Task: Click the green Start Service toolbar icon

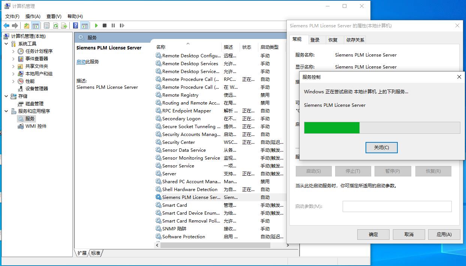Action: pyautogui.click(x=96, y=25)
